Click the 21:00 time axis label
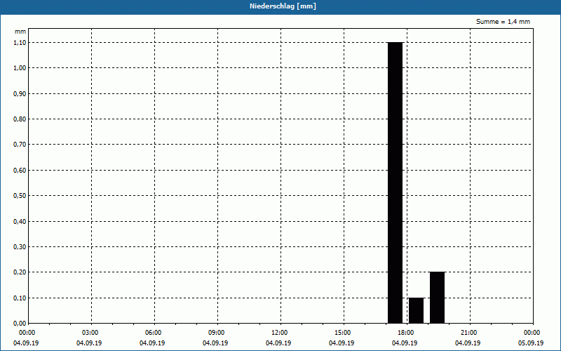Screen dimensions: 561x351 pos(469,333)
